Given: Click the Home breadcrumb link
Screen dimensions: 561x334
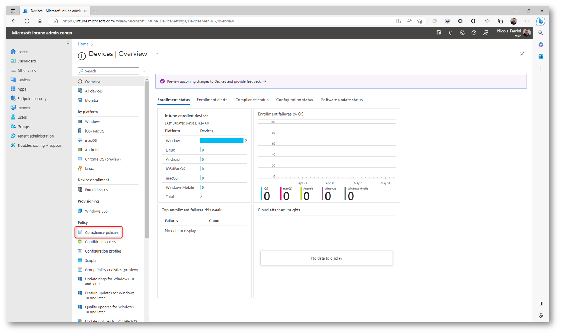Looking at the screenshot, I should point(83,44).
